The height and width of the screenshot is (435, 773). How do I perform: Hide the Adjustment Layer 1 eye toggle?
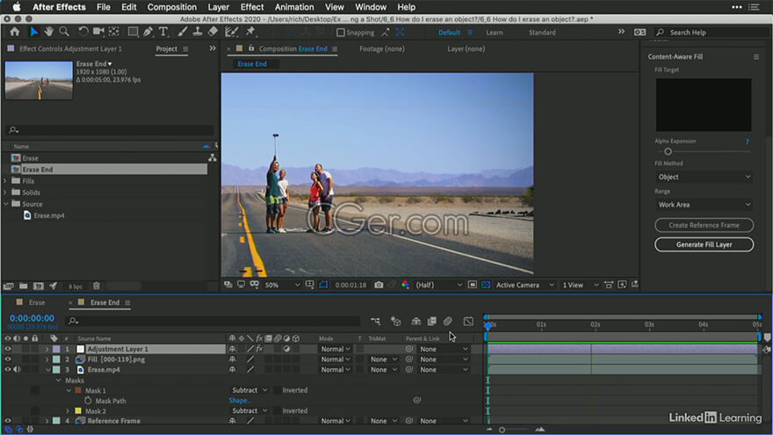click(x=7, y=349)
